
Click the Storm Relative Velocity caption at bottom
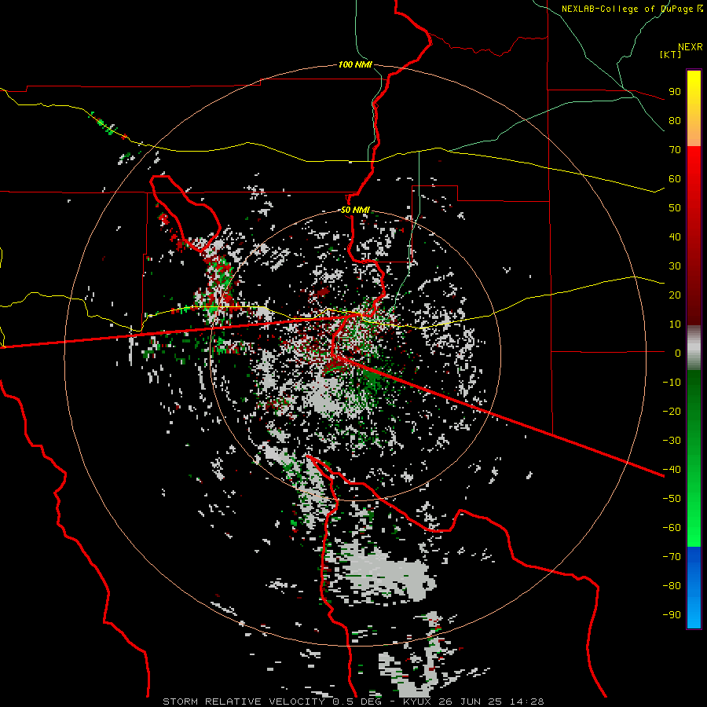click(x=353, y=702)
